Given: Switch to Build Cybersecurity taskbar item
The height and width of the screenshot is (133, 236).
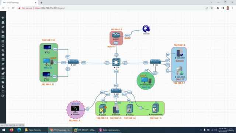Looking at the screenshot, I should tap(110, 130).
